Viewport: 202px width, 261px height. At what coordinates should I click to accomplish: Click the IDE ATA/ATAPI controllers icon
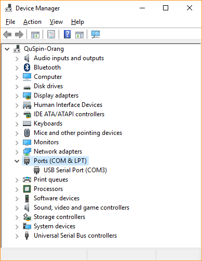click(x=27, y=114)
